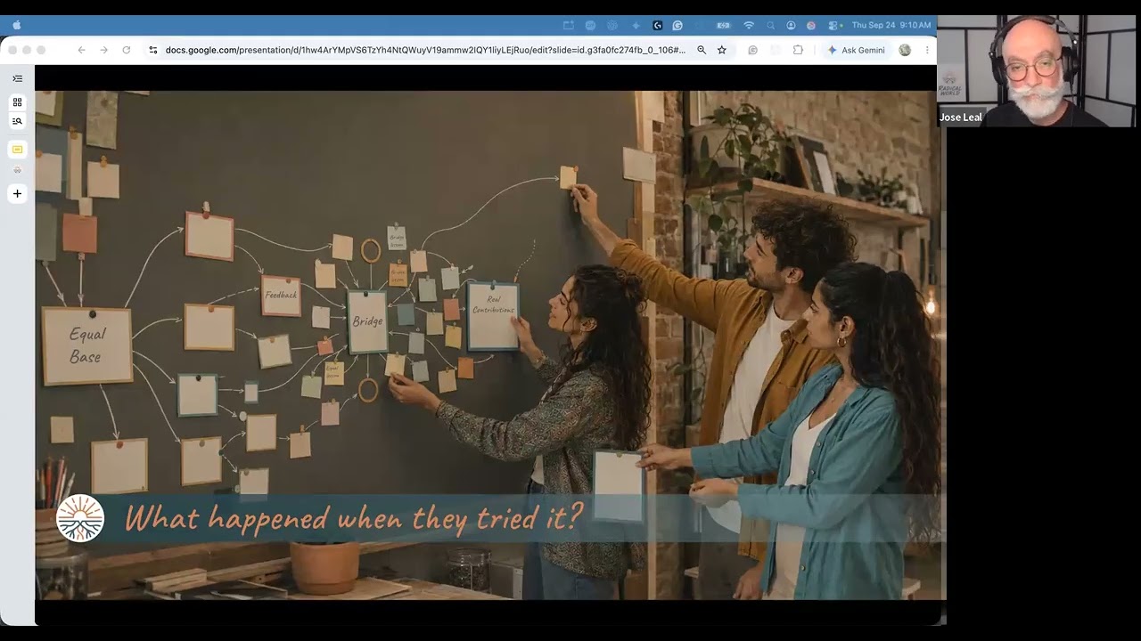Bookmark this page with the star
The image size is (1141, 641).
(x=722, y=50)
